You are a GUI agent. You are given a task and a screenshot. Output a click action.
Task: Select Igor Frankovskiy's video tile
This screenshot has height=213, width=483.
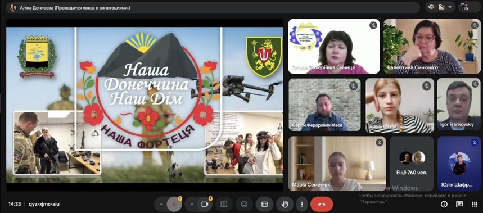(x=459, y=105)
